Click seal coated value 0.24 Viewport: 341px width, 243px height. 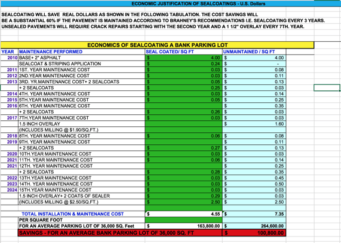(x=183, y=63)
